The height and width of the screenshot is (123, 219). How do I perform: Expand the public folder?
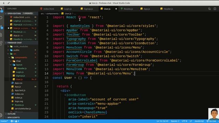coord(16,50)
